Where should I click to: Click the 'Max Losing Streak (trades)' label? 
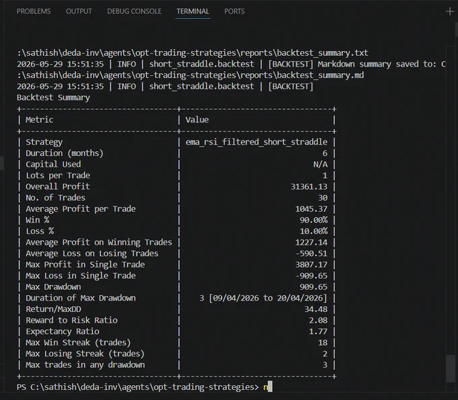[x=86, y=354]
